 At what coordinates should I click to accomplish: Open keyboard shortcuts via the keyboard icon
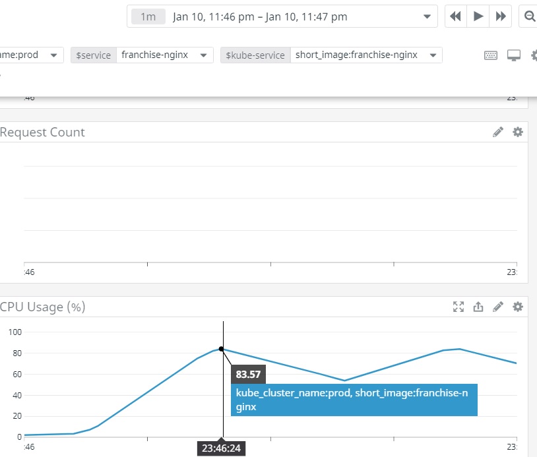pos(491,55)
